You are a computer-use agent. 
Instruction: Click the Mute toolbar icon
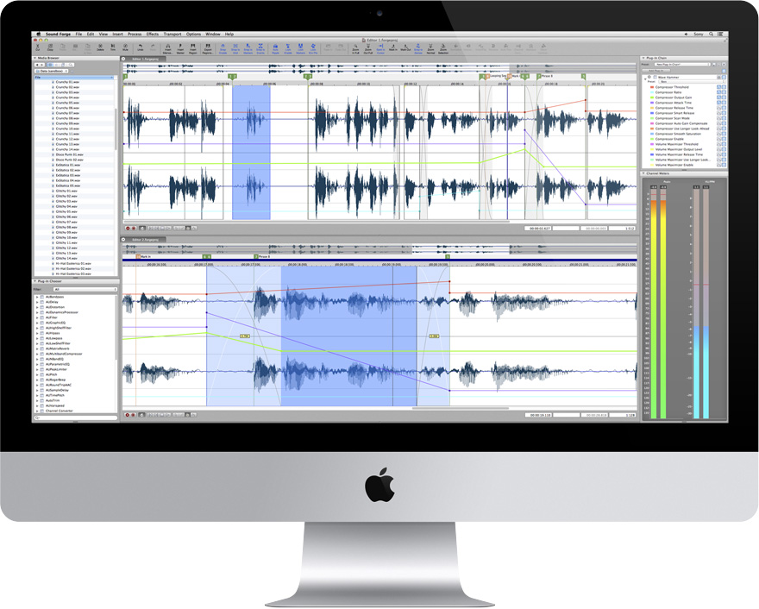pos(125,47)
